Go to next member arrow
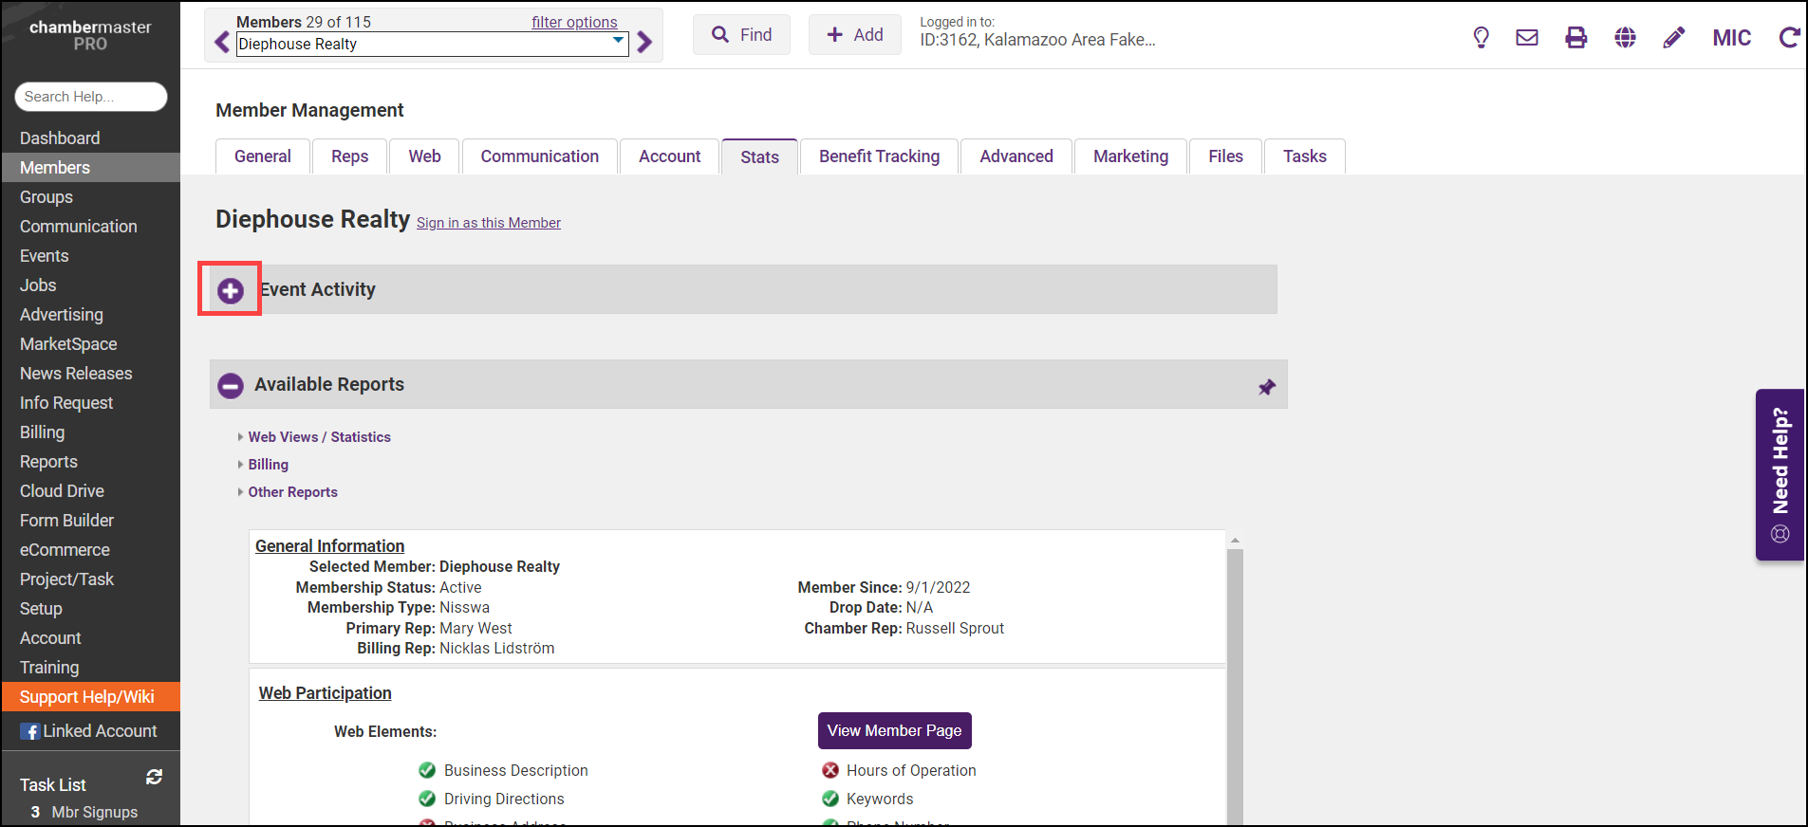This screenshot has height=827, width=1808. [x=645, y=42]
